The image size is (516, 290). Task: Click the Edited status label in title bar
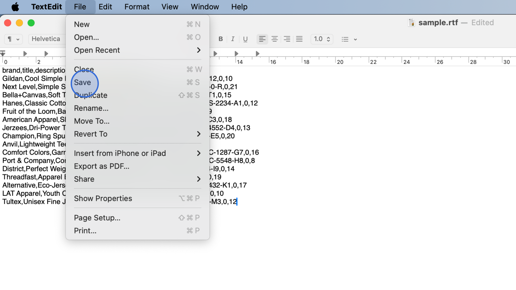[482, 23]
